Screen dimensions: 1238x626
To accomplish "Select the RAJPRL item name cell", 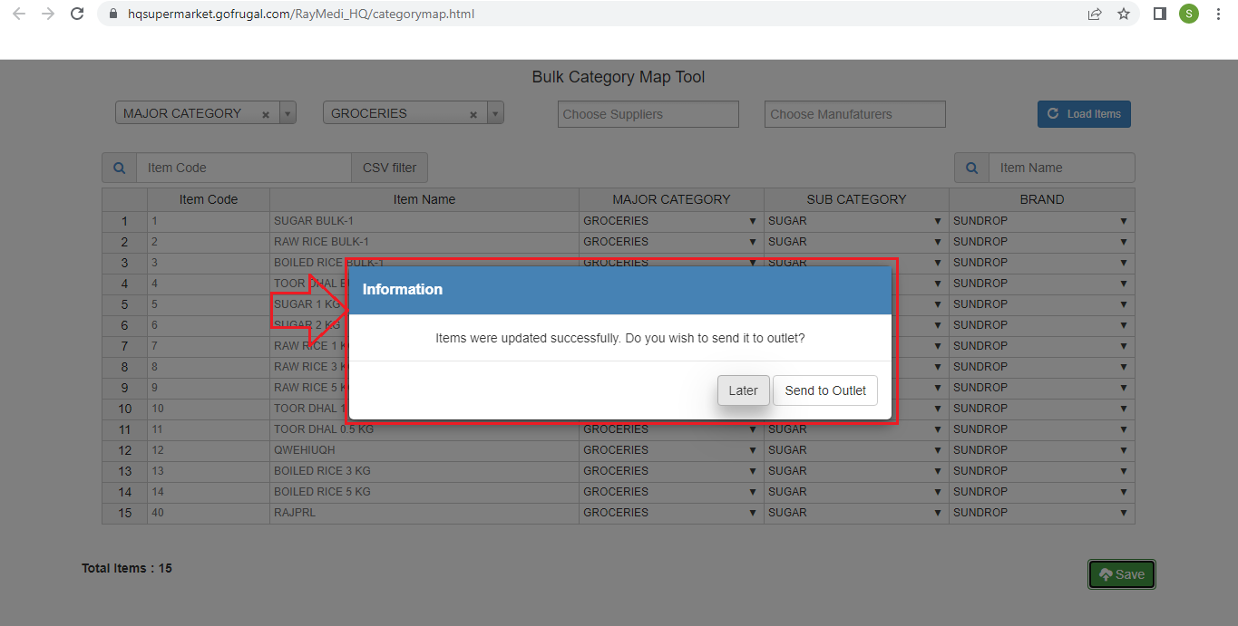I will (424, 513).
